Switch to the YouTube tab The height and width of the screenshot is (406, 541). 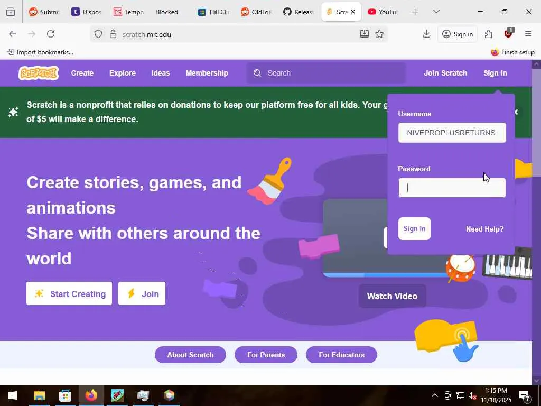point(383,12)
